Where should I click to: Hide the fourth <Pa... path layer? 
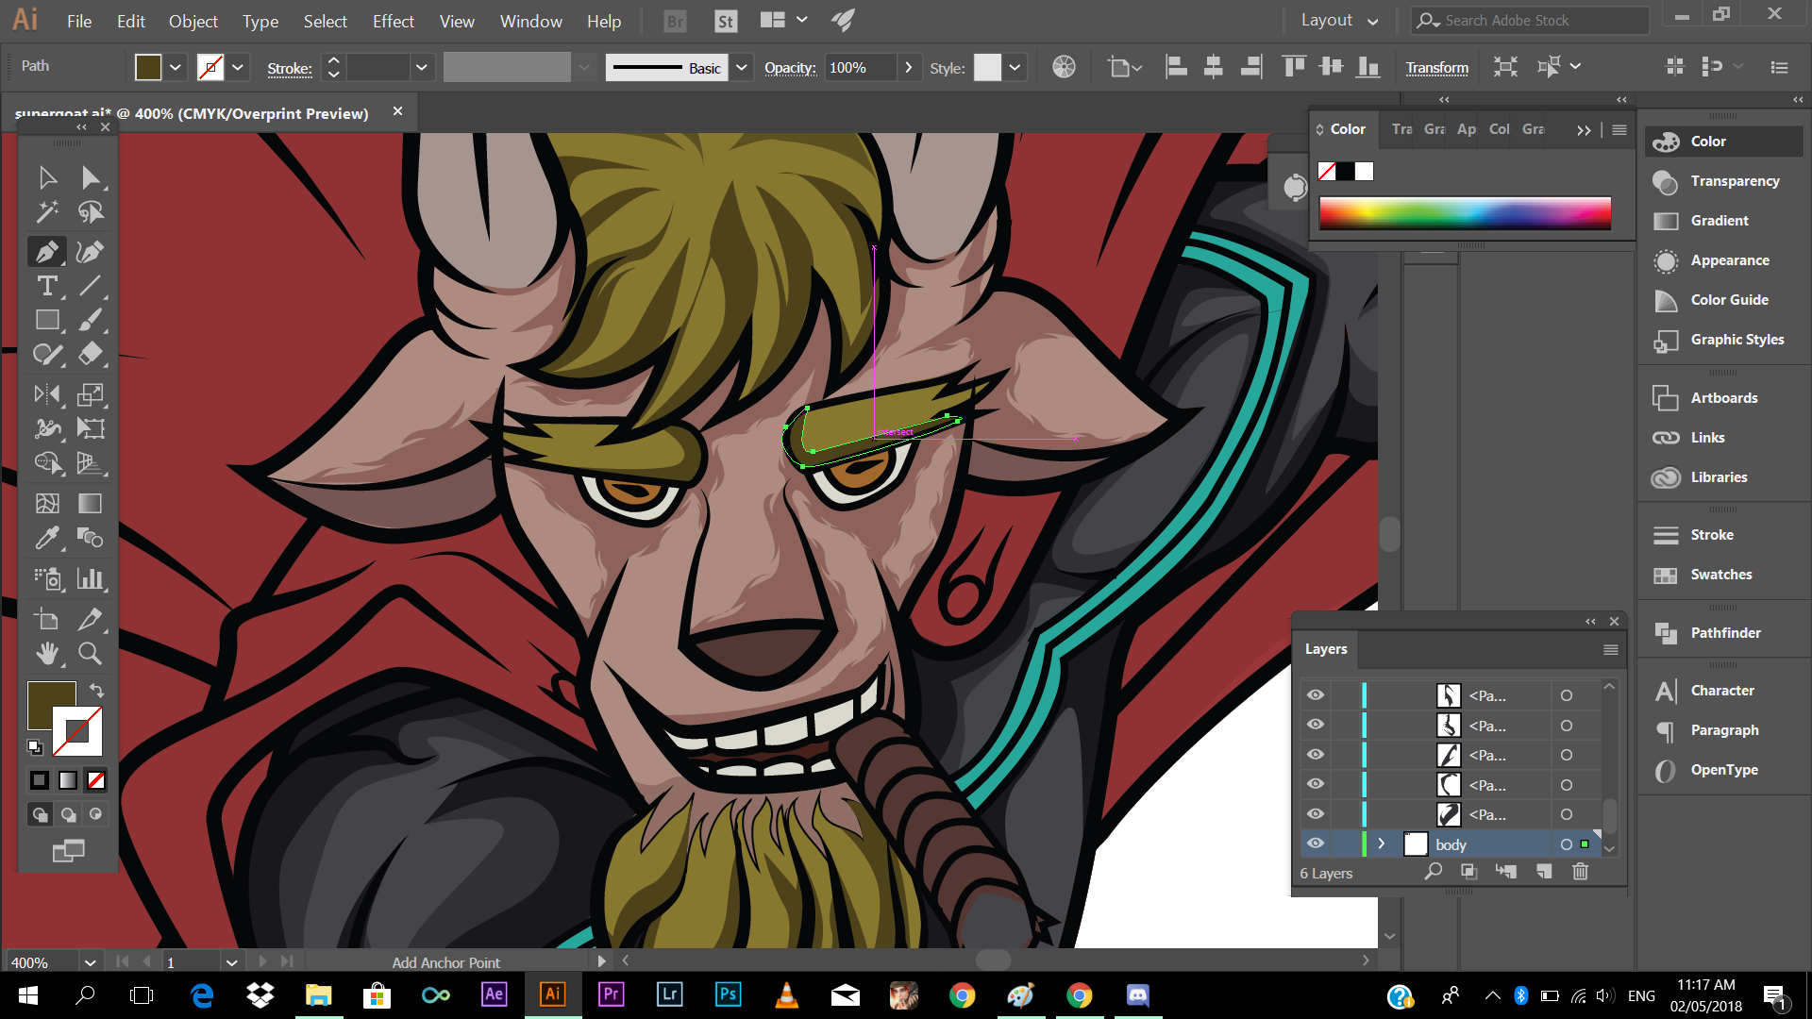coord(1316,784)
